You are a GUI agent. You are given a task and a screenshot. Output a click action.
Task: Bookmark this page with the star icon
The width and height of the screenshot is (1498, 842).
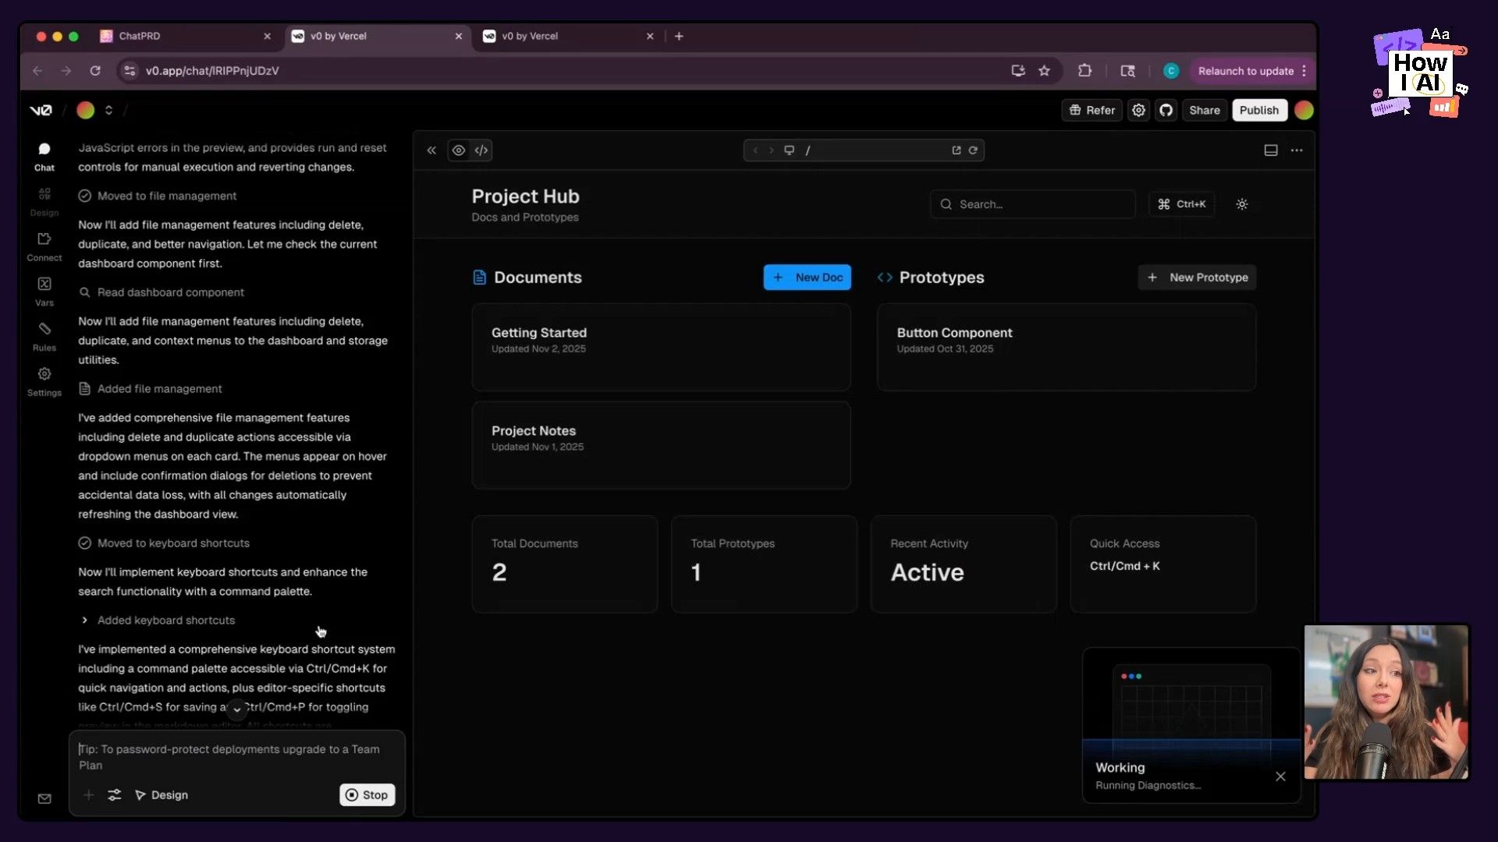(1044, 71)
